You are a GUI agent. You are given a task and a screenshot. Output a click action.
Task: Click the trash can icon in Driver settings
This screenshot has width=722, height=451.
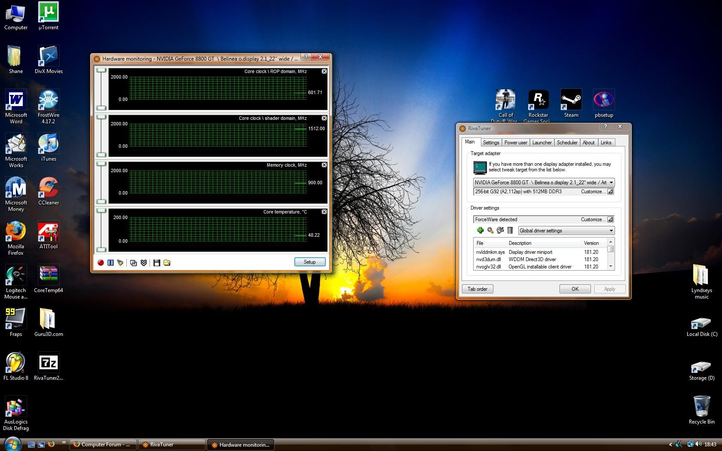510,231
